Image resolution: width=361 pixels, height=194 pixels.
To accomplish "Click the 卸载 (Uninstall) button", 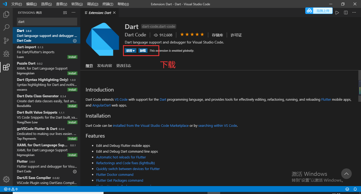I will [143, 51].
